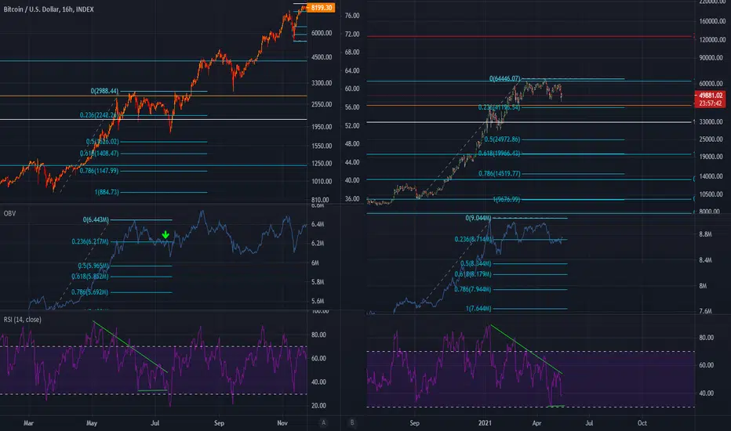Click the Nov label on the time axis

(x=282, y=423)
